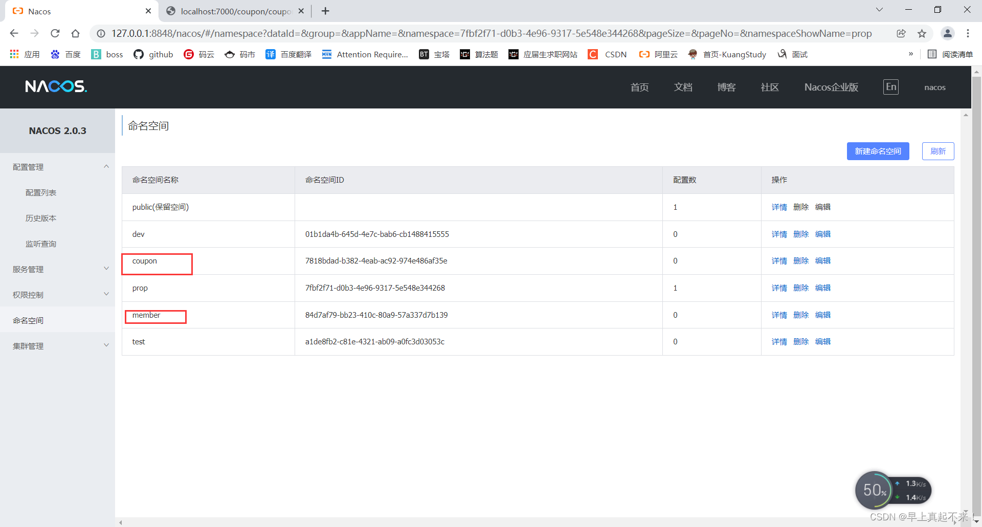Click the browser forward arrow
Screen dimensions: 982x527
point(34,33)
